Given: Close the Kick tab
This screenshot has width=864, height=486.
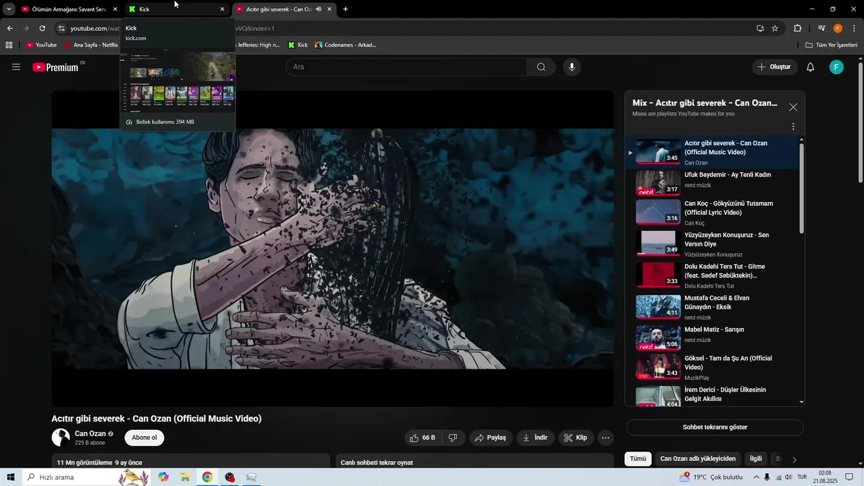Looking at the screenshot, I should pyautogui.click(x=222, y=9).
